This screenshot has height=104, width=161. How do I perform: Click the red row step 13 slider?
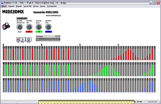(32, 54)
